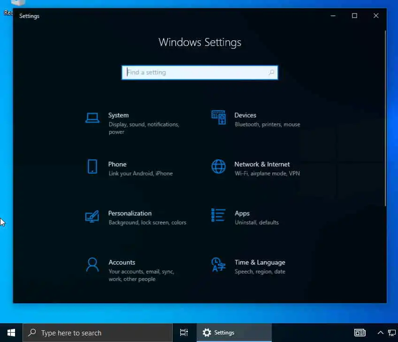The width and height of the screenshot is (398, 342).
Task: Select the Apps list icon
Action: tap(218, 215)
